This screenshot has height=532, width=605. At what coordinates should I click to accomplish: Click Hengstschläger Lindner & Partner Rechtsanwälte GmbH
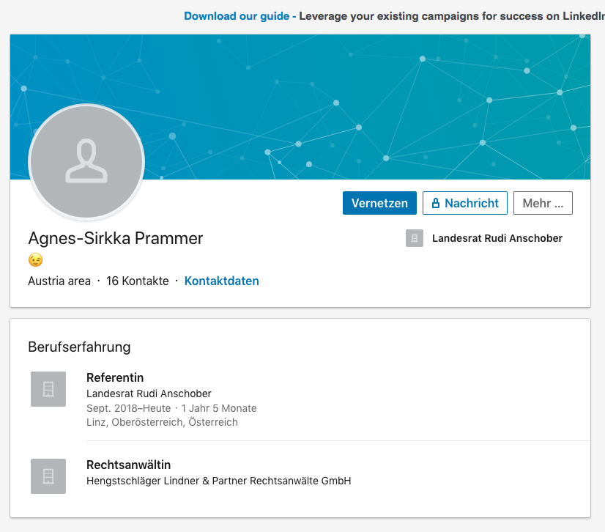219,481
